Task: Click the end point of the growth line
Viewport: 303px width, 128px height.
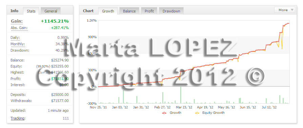Action: (289, 23)
